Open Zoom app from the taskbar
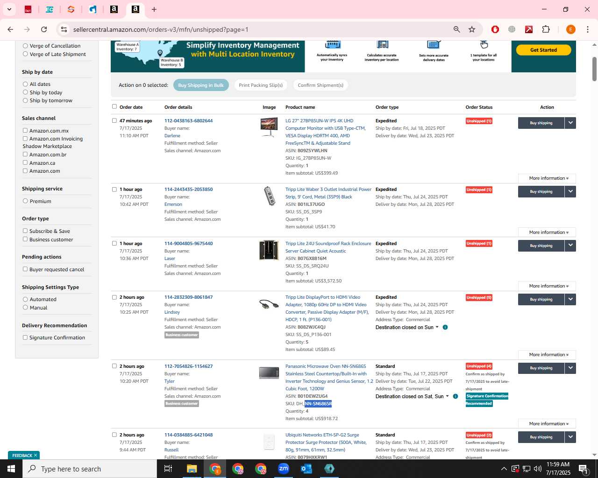 point(284,469)
